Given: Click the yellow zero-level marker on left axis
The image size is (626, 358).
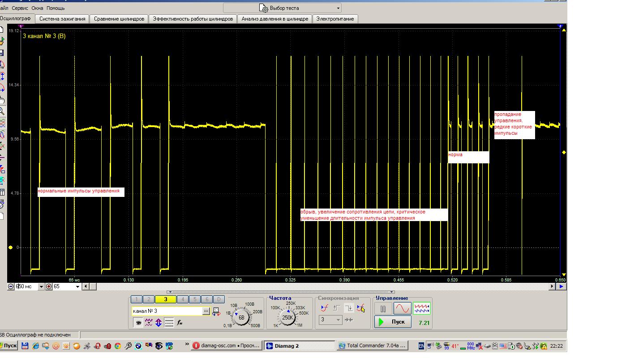Looking at the screenshot, I should click(x=11, y=247).
